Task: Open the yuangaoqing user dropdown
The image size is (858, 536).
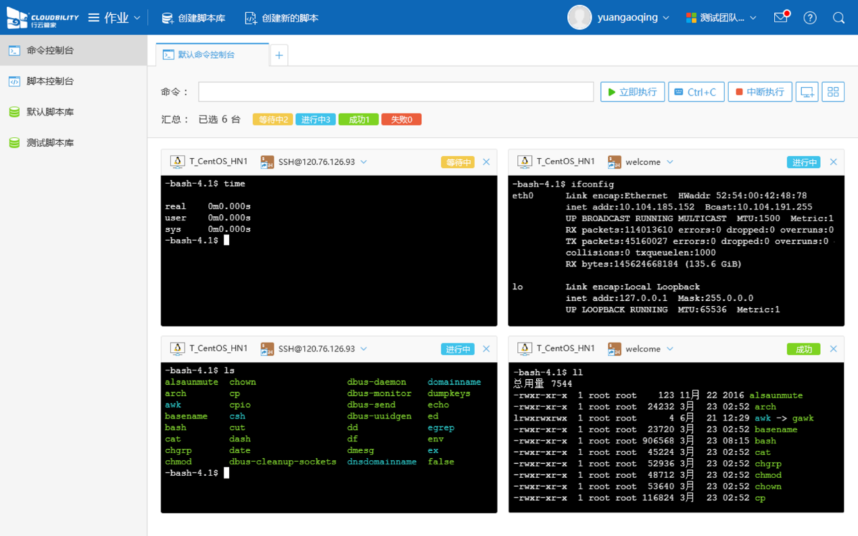Action: click(x=619, y=18)
